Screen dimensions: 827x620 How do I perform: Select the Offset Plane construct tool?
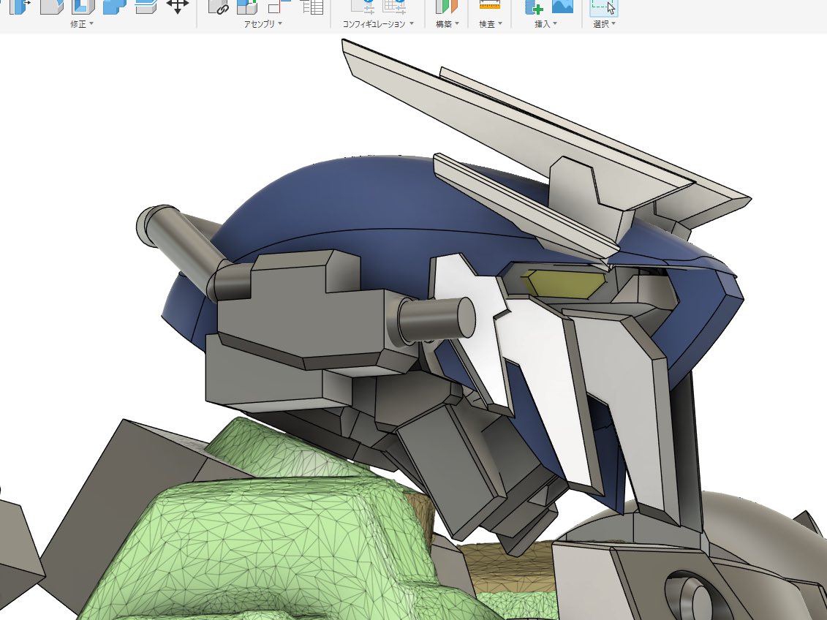point(445,7)
